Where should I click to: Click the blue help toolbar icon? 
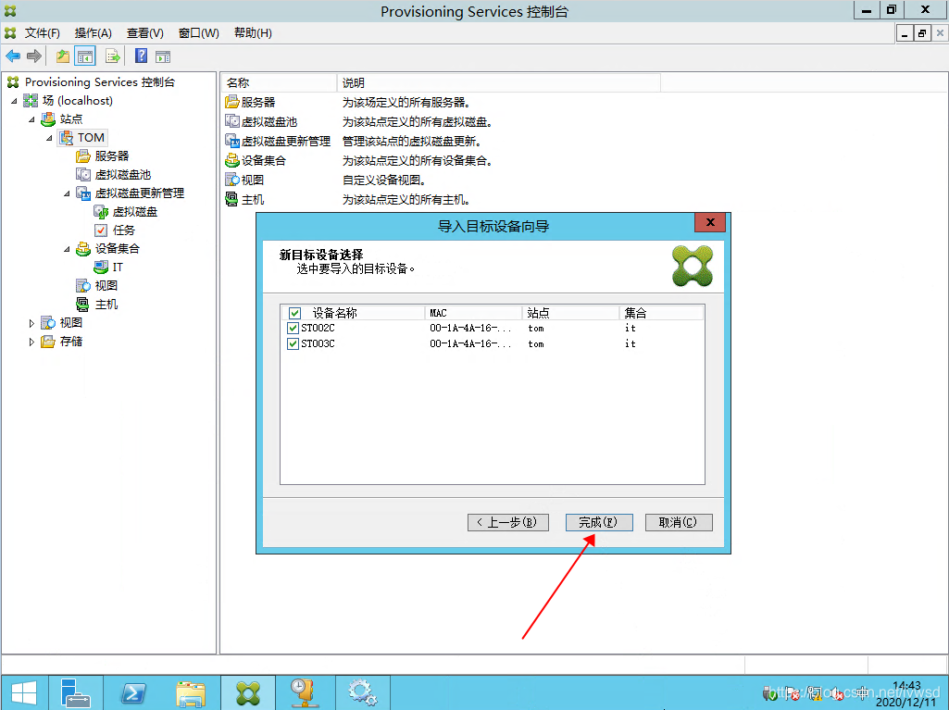coord(141,56)
